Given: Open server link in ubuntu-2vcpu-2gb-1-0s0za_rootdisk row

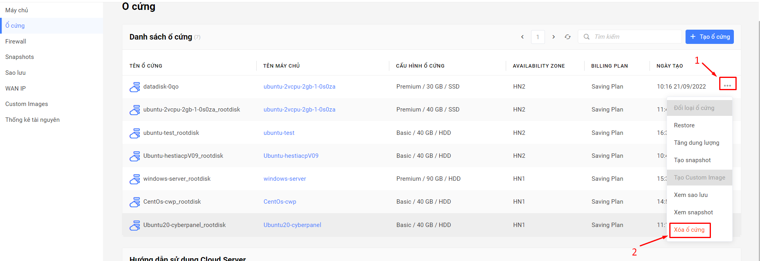Looking at the screenshot, I should tap(299, 110).
